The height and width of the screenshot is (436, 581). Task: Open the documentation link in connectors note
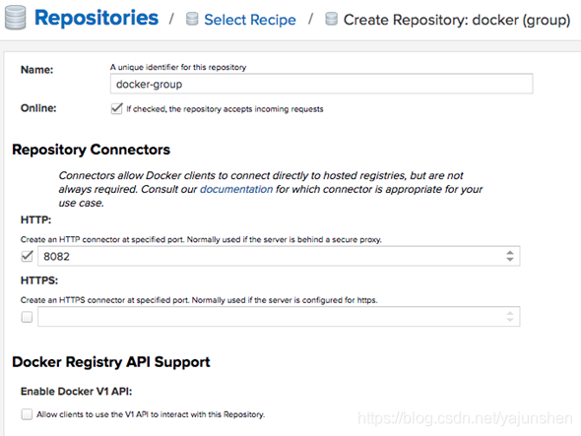236,189
